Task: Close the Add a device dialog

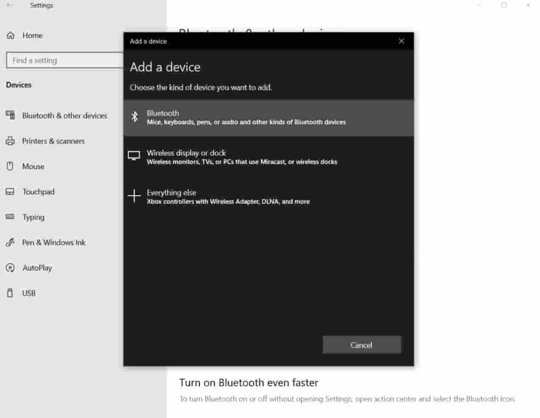Action: 401,41
